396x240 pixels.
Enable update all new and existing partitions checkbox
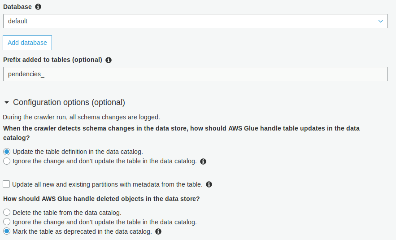coord(7,184)
